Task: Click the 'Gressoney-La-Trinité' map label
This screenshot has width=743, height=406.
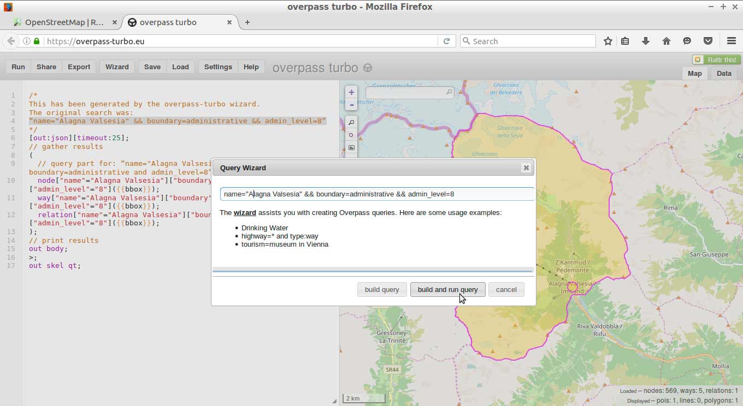Action: pyautogui.click(x=392, y=336)
